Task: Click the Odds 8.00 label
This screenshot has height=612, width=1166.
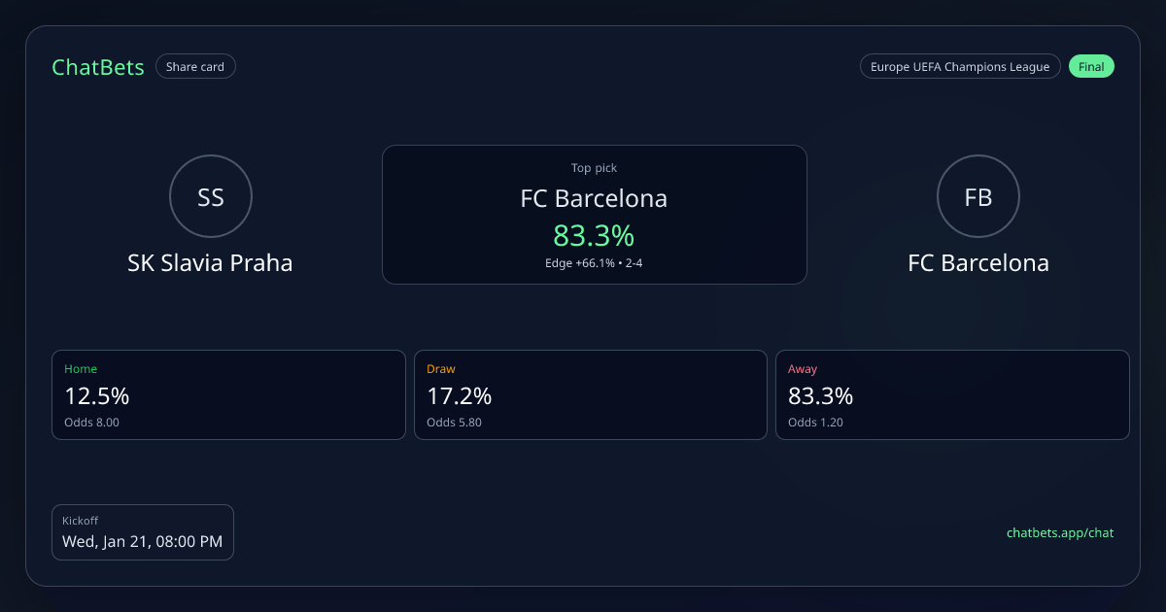Action: click(x=91, y=423)
